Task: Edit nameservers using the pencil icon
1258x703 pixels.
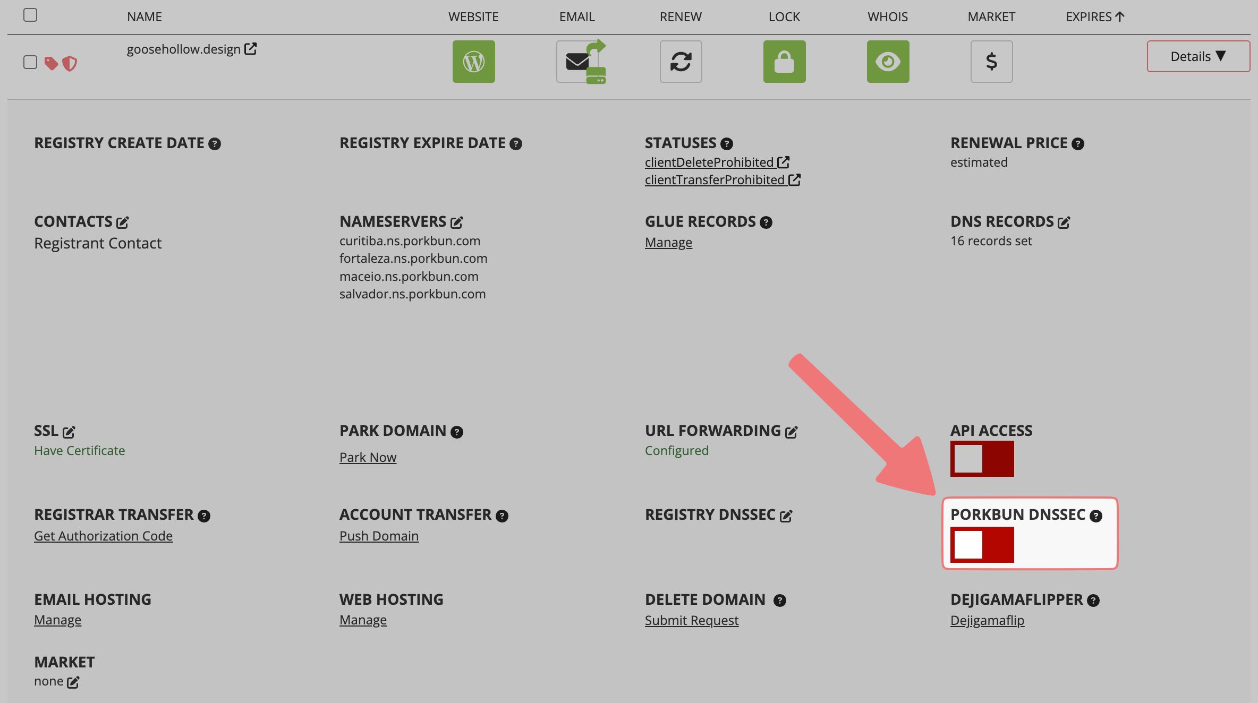Action: coord(457,222)
